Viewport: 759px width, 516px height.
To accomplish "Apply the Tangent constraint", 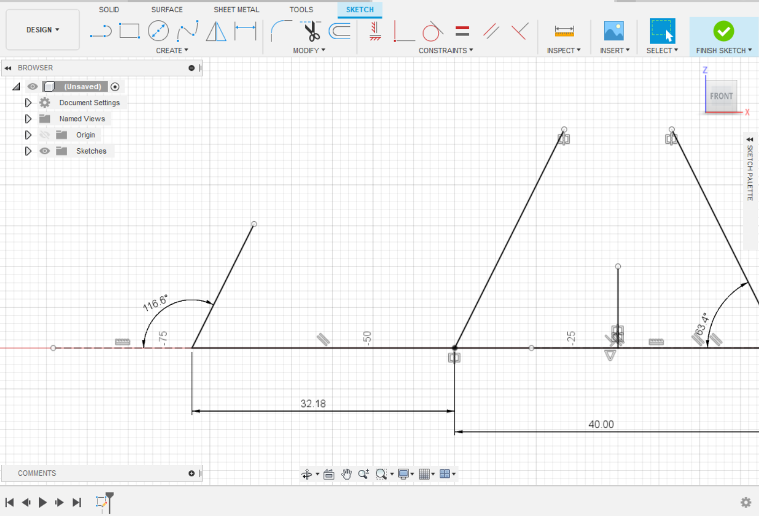I will (432, 31).
